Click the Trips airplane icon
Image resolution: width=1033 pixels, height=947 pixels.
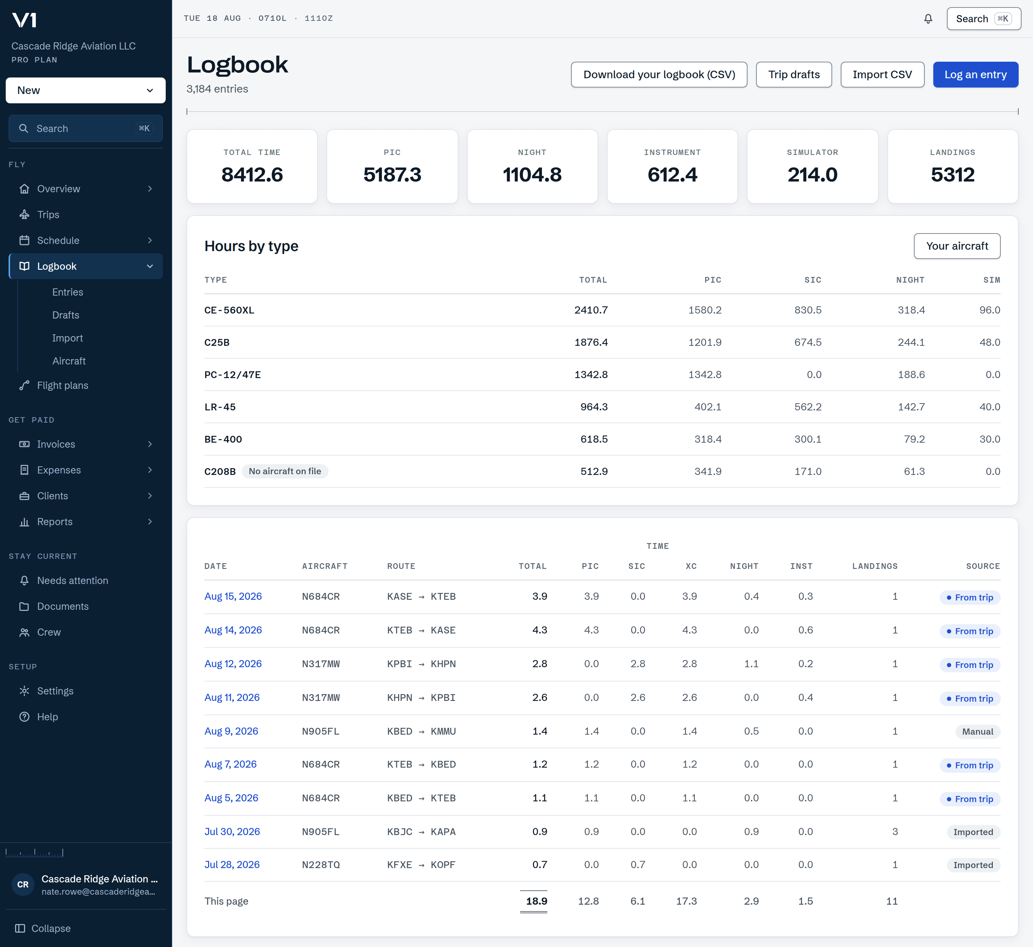coord(24,215)
